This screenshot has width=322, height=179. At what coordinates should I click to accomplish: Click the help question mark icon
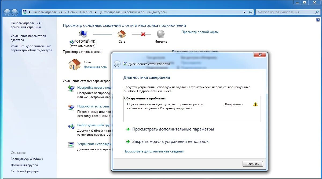point(318,20)
